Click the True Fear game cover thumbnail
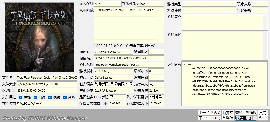270x122 pixels. click(39, 37)
